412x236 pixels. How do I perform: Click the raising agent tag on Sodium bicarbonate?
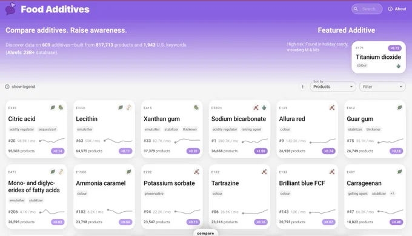coord(251,129)
